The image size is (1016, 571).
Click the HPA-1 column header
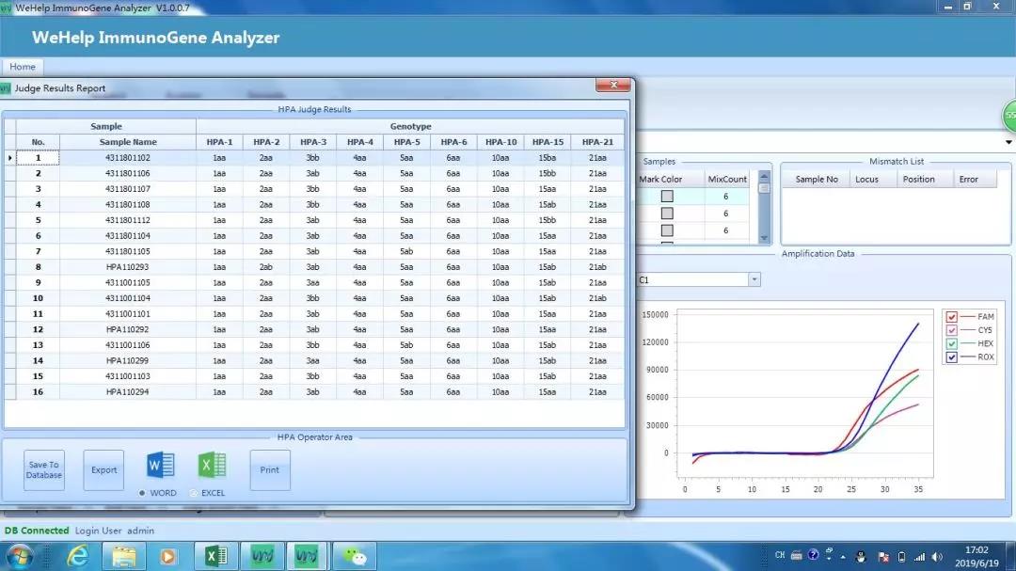click(219, 142)
